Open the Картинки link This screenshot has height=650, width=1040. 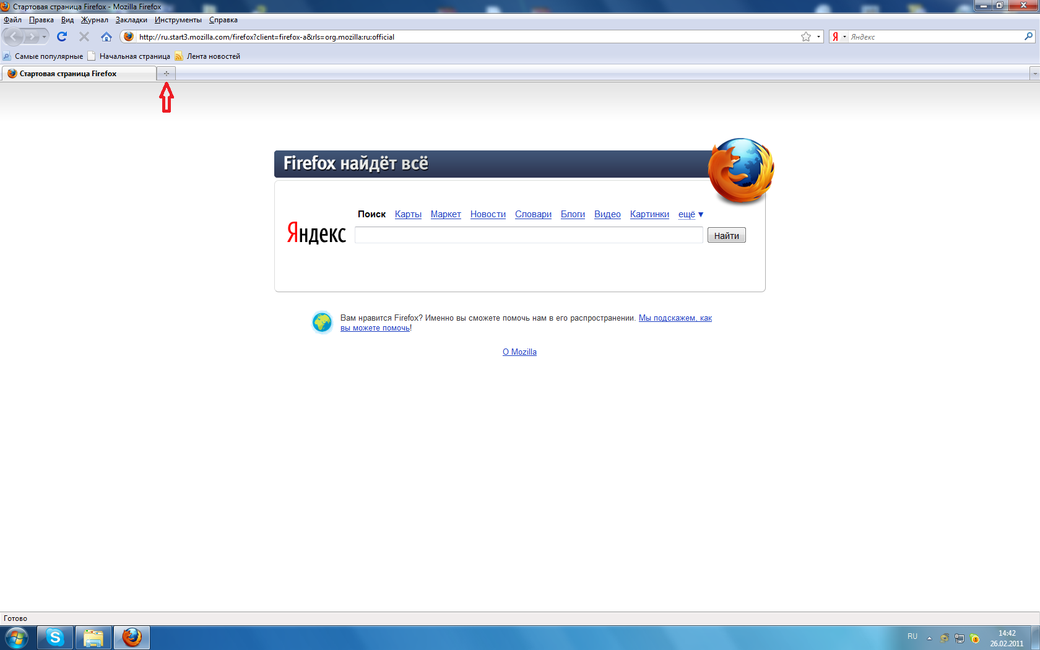point(649,214)
